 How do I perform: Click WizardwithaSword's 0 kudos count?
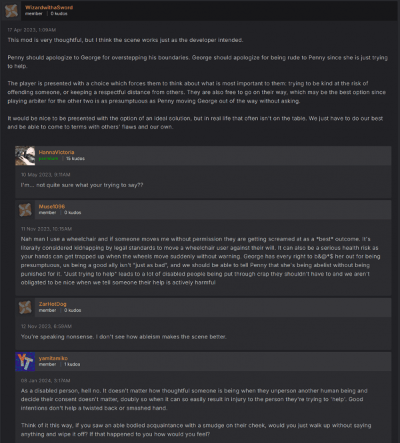(x=59, y=13)
